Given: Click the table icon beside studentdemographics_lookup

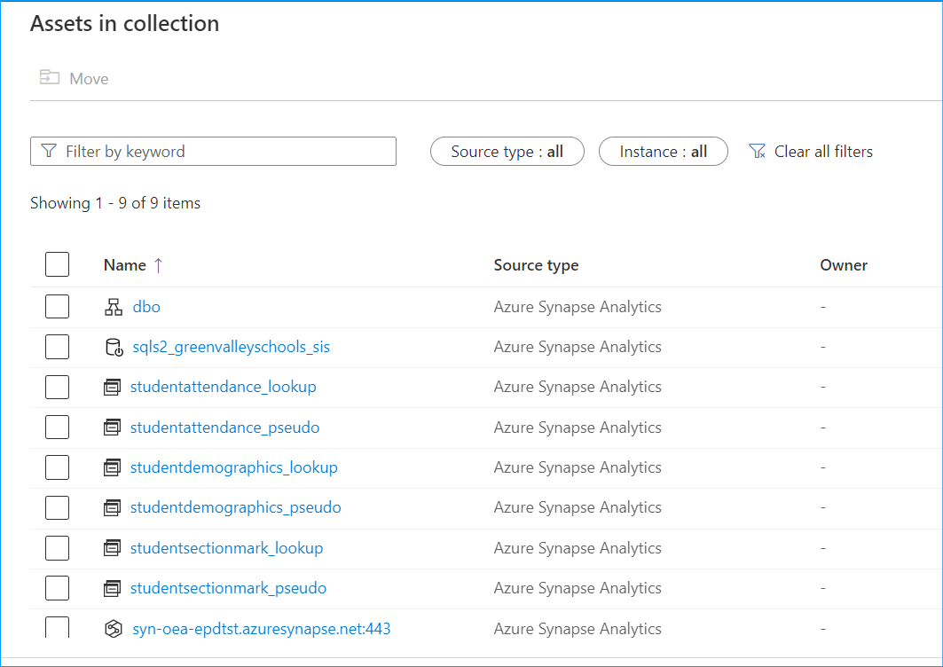Looking at the screenshot, I should [112, 467].
